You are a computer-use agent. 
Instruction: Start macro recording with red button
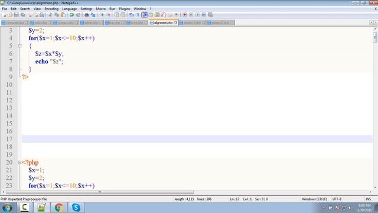point(185,15)
